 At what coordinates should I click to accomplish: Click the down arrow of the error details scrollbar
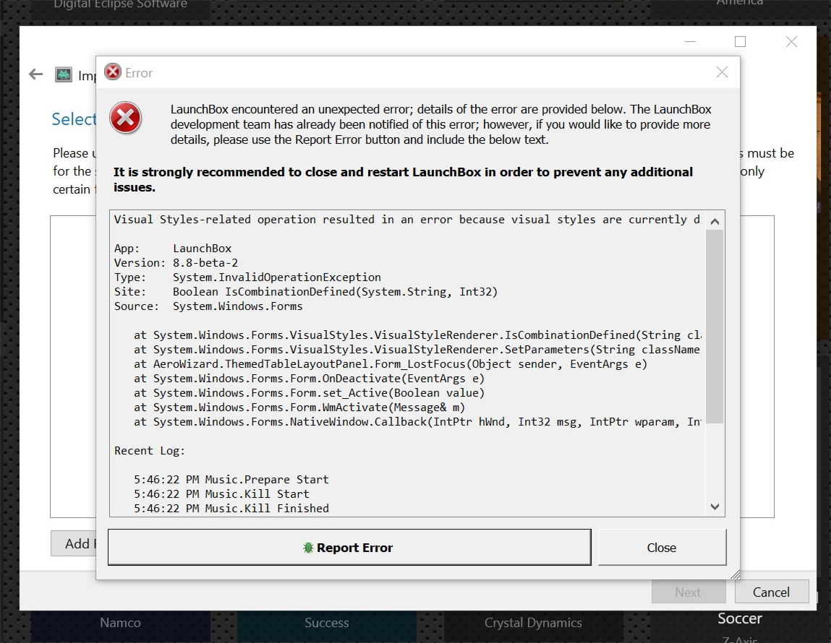pos(715,506)
